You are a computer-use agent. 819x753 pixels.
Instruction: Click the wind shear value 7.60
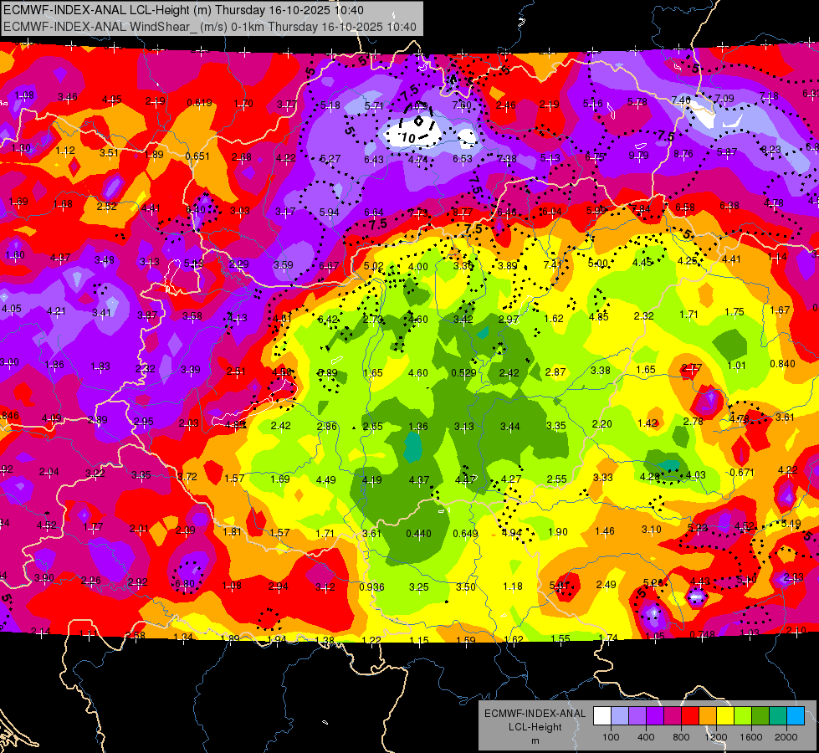462,105
